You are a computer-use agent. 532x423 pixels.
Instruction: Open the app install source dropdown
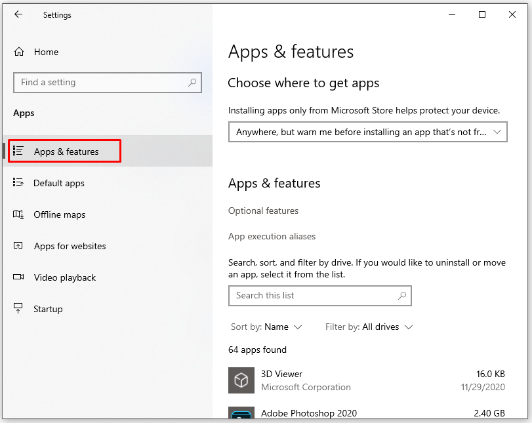tap(368, 132)
